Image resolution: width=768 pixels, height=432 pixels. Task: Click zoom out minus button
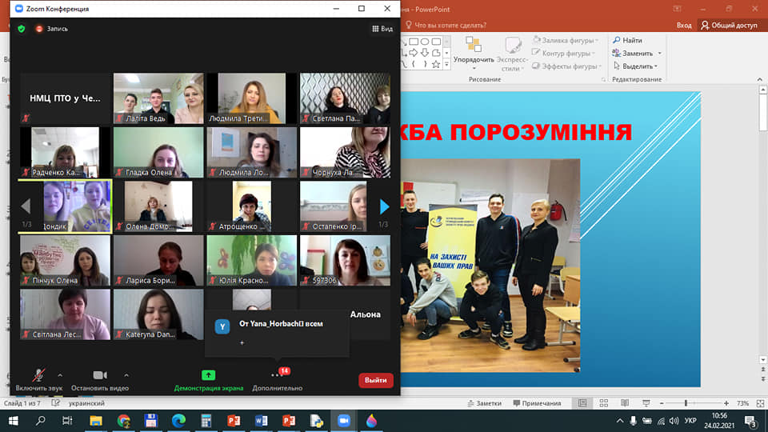pyautogui.click(x=662, y=403)
